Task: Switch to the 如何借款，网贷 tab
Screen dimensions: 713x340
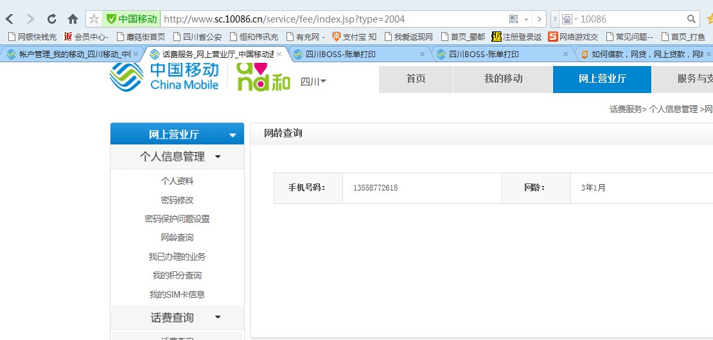Action: [x=646, y=55]
